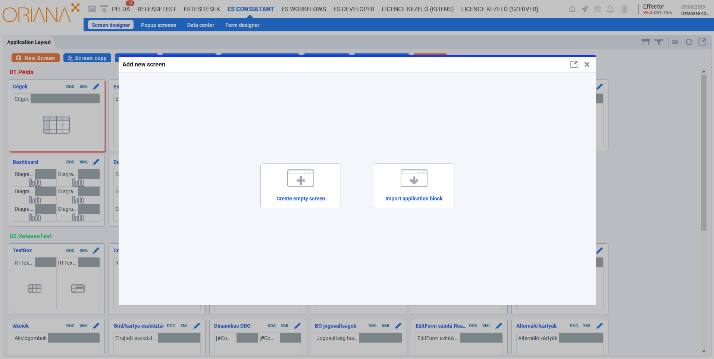The image size is (714, 359).
Task: Open the PÉLDA menu
Action: coord(121,9)
